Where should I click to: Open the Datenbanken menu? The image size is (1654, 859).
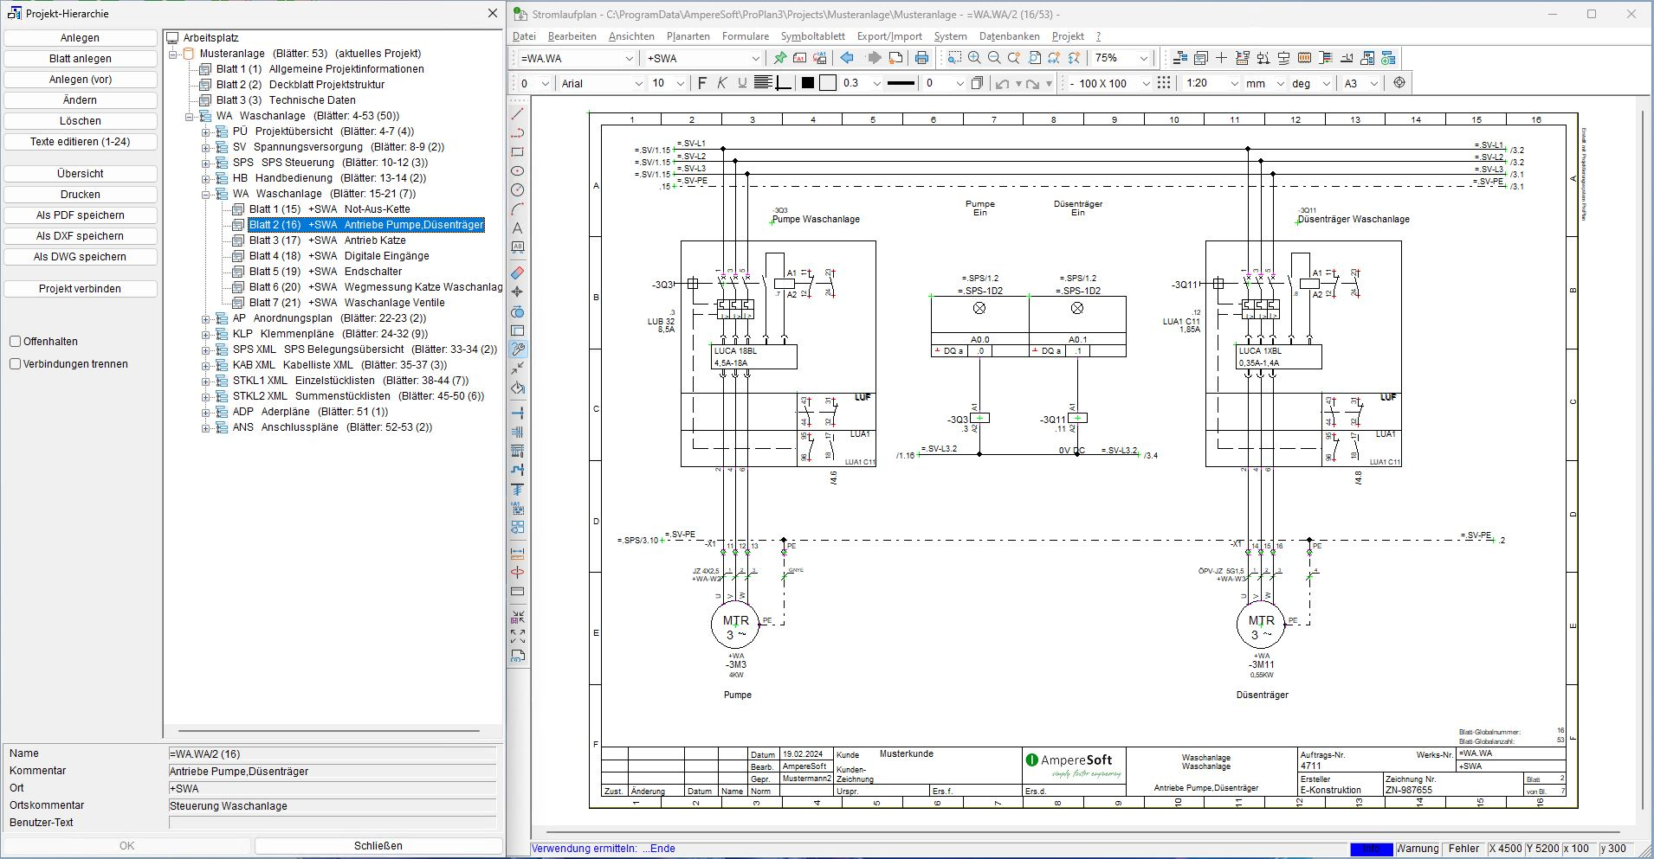1009,36
